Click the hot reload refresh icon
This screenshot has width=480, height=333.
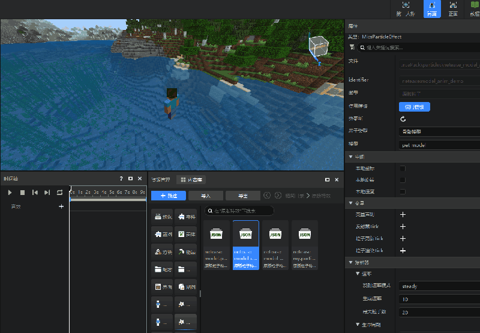[403, 119]
